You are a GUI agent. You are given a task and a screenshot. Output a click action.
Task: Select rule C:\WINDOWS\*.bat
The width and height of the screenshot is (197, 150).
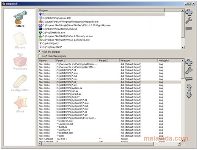point(109,76)
